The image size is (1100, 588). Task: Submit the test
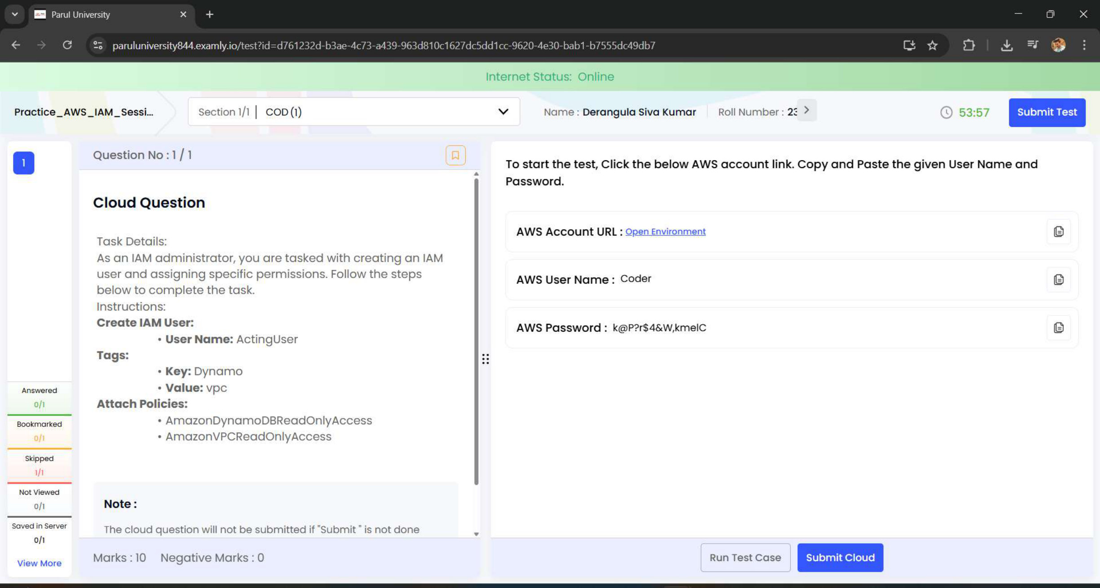[x=1047, y=112]
